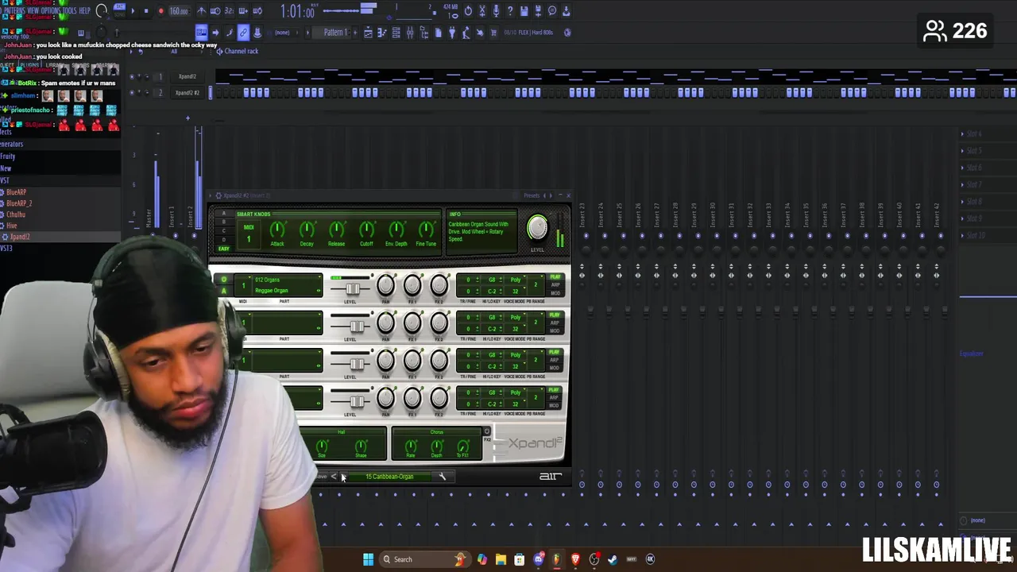The width and height of the screenshot is (1017, 572).
Task: Select the Cthulhu plugin in the browser
Action: [16, 214]
